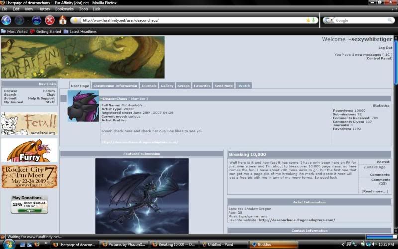Stop loading with the red X button
The image size is (398, 249).
click(50, 20)
